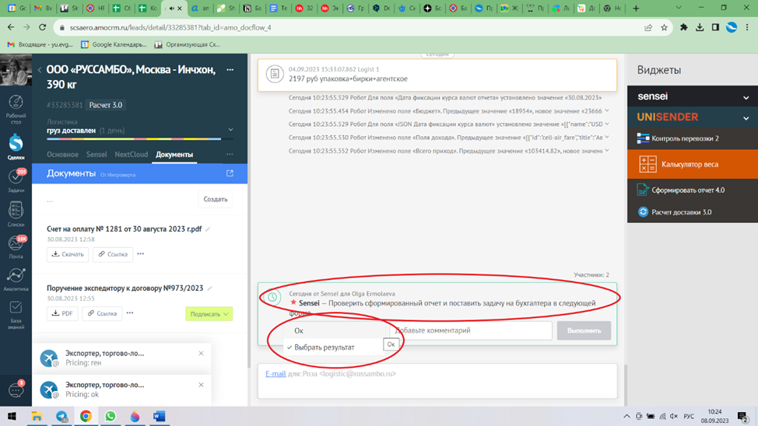Open the Контроль перевозки 2 widget
The width and height of the screenshot is (758, 426).
(685, 138)
